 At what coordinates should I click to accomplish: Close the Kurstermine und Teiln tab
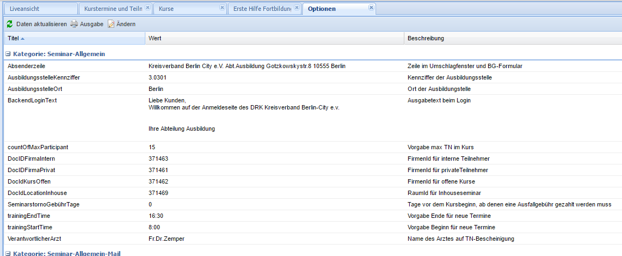tap(148, 8)
